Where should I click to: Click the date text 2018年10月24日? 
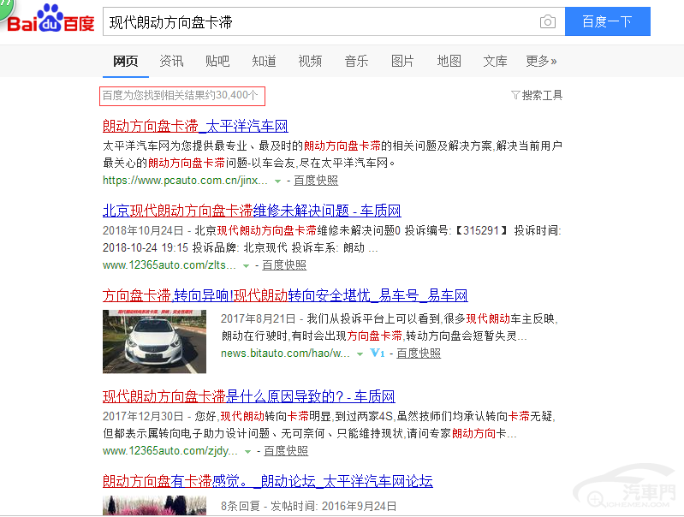143,230
